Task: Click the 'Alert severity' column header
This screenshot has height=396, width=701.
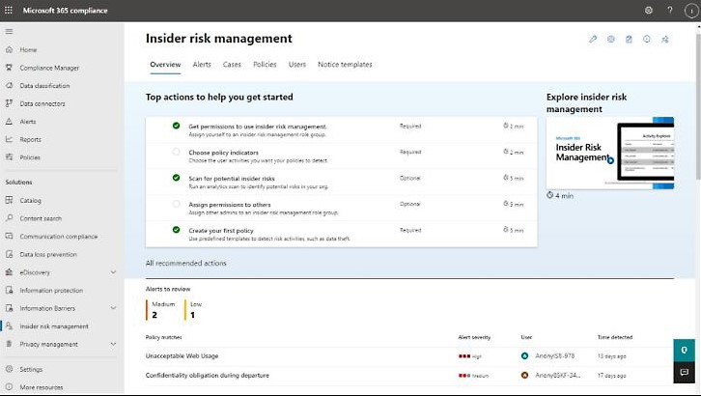Action: click(474, 337)
